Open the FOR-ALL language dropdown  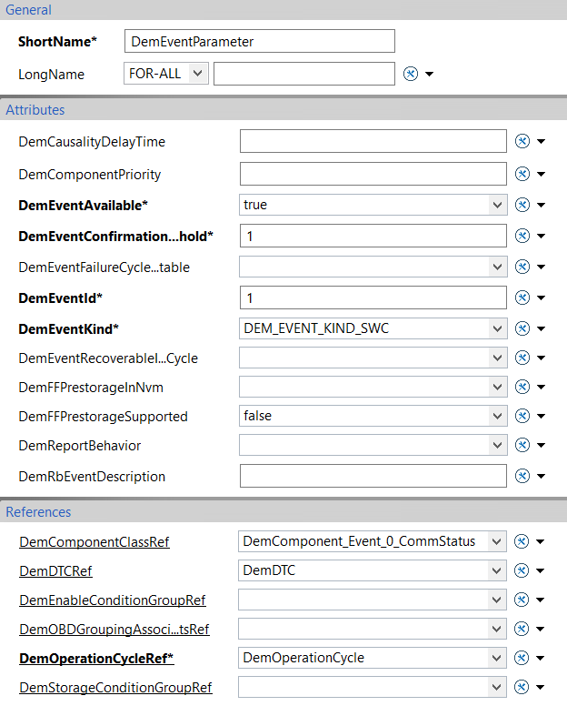point(166,74)
